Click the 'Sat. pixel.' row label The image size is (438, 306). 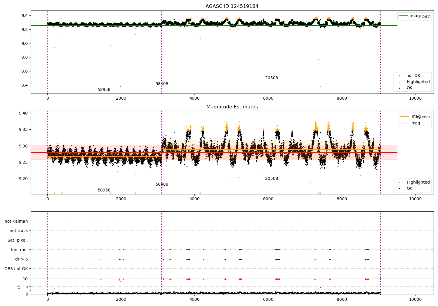pos(18,240)
